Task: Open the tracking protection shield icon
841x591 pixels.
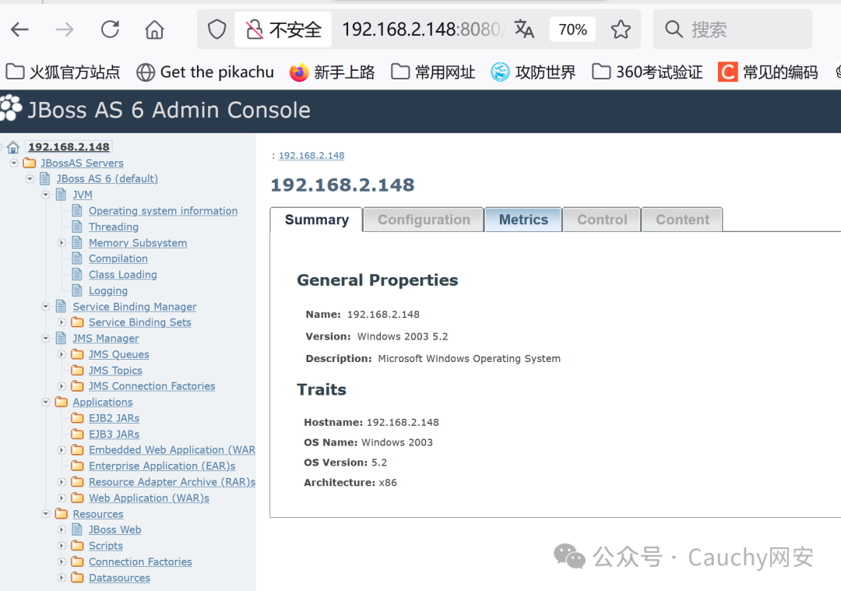Action: (216, 30)
